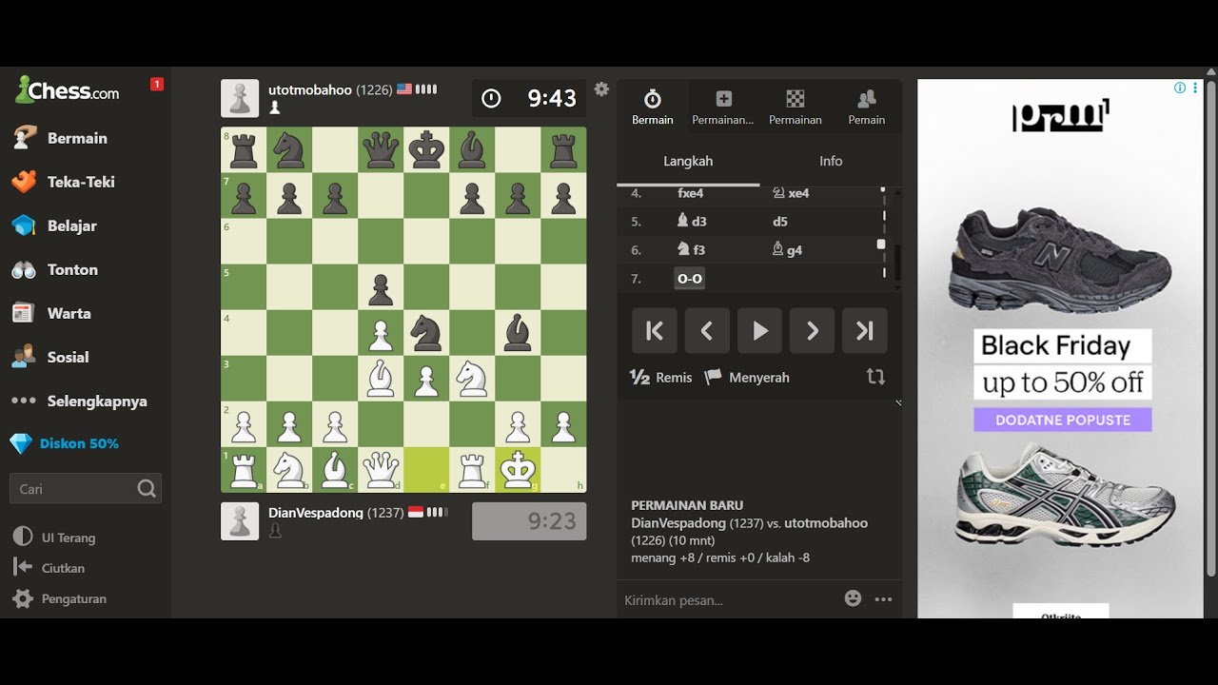Focus Kirimkan pesan chat input
The image size is (1218, 685).
(728, 599)
